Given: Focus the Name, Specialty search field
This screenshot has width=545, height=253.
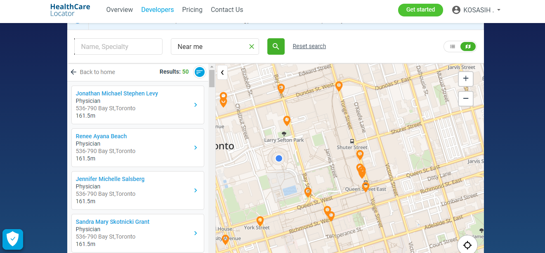Looking at the screenshot, I should click(x=118, y=46).
